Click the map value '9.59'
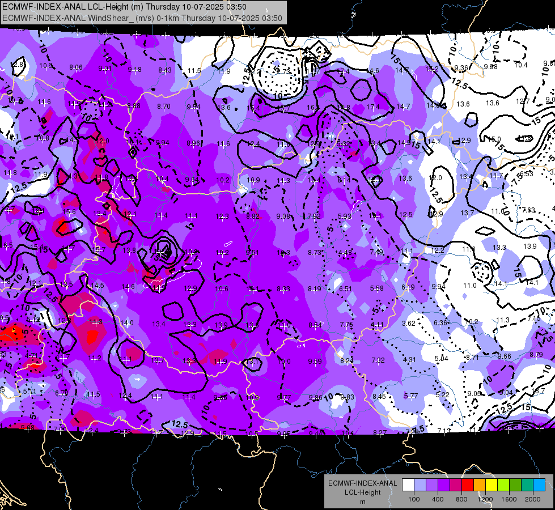Screen dimensions: 555x510 pyautogui.click(x=315, y=361)
